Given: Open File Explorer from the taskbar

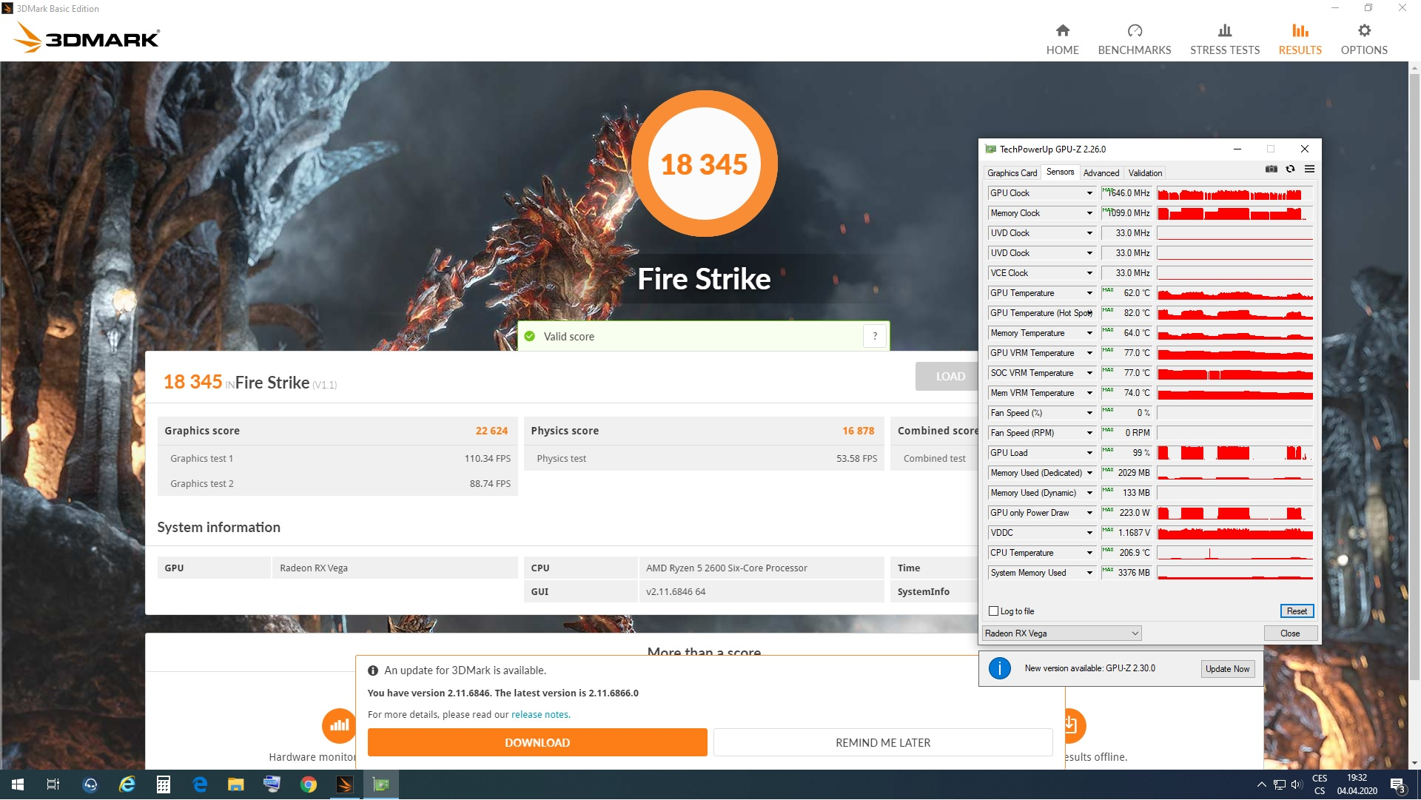Looking at the screenshot, I should point(236,784).
